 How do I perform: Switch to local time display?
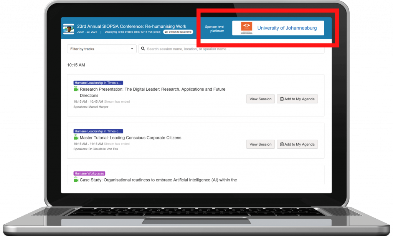[178, 32]
